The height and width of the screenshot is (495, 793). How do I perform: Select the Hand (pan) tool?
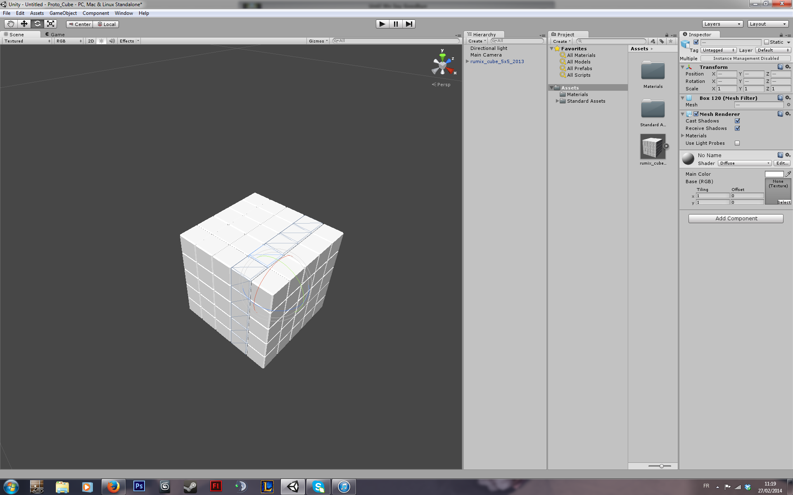(11, 24)
